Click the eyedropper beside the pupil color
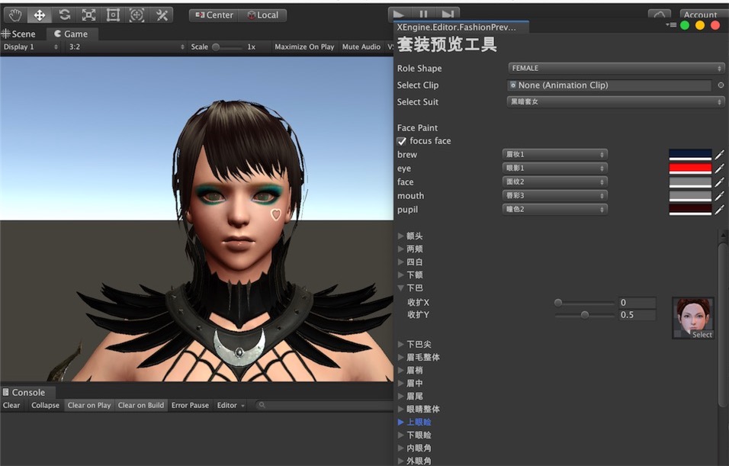 click(x=720, y=209)
